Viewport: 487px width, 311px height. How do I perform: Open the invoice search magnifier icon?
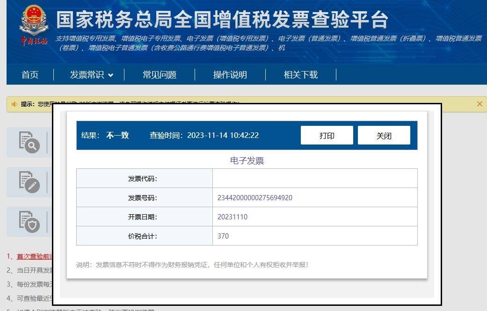click(x=29, y=142)
